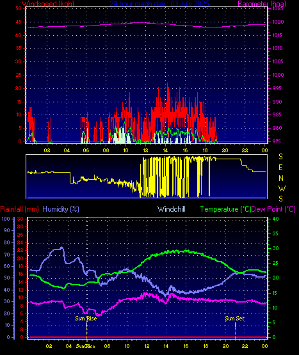Click the "Sun Set" label in lower chart
299x355 pixels.
234,319
